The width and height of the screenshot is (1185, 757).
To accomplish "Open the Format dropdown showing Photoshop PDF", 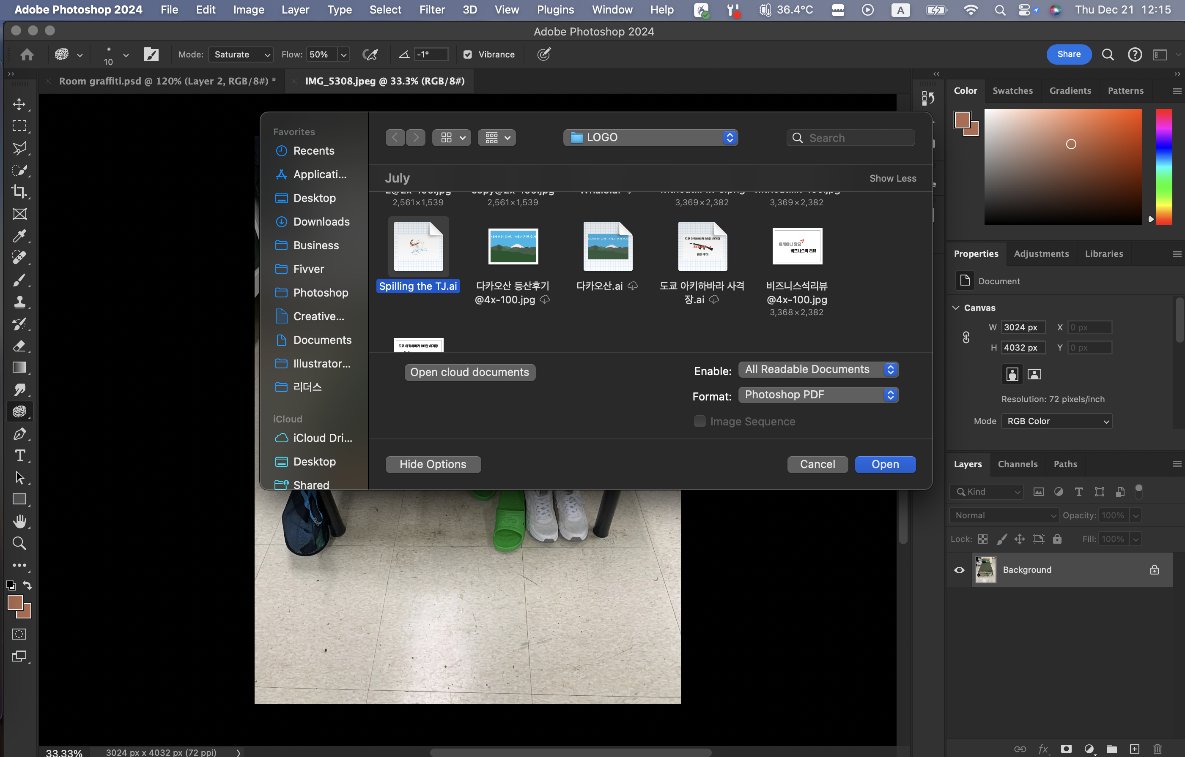I will point(818,395).
